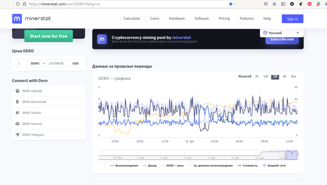327x185 pixels.
Task: Open the browser library icon
Action: (274, 4)
